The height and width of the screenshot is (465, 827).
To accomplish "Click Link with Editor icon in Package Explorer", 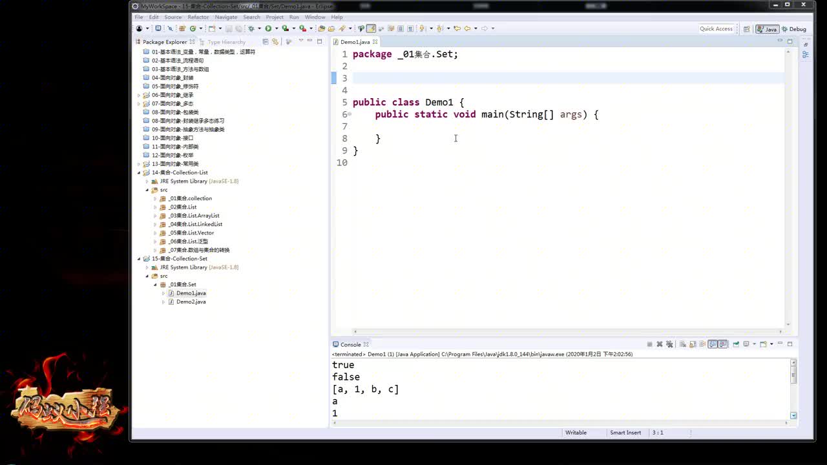I will (275, 41).
